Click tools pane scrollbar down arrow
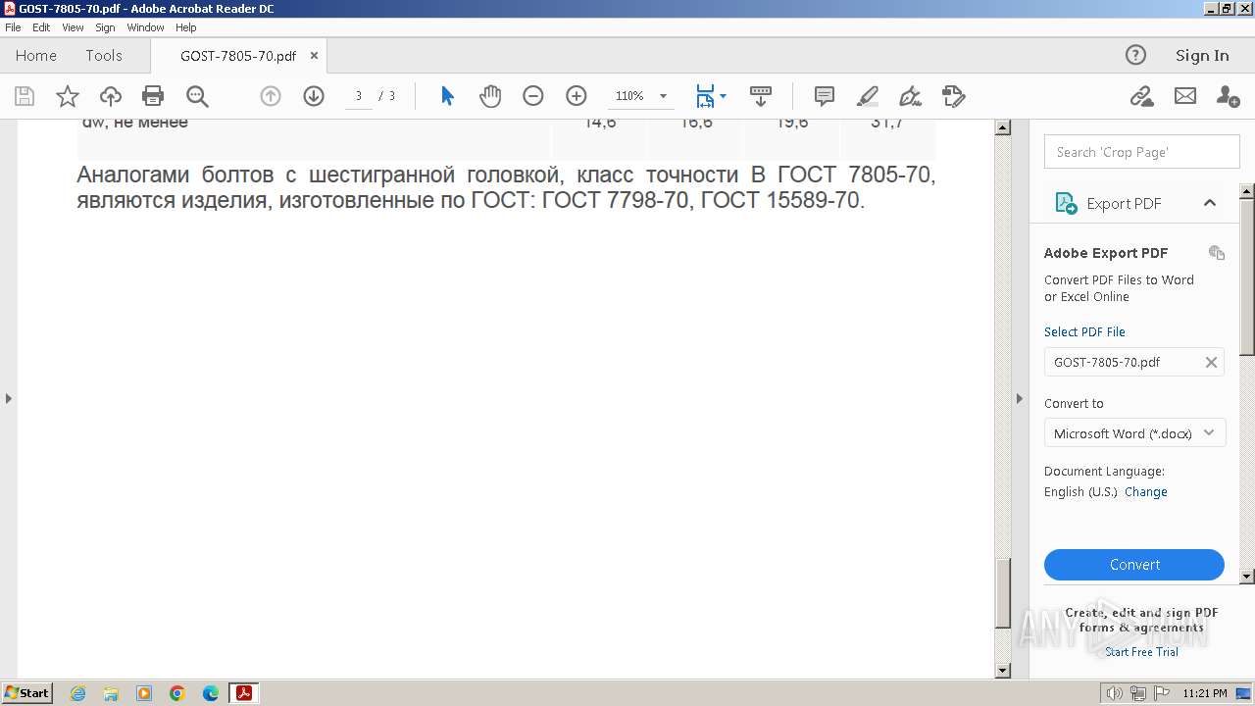The height and width of the screenshot is (706, 1255). [1247, 576]
